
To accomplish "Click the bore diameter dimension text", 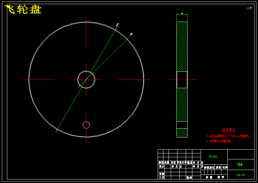I will pyautogui.click(x=131, y=34).
